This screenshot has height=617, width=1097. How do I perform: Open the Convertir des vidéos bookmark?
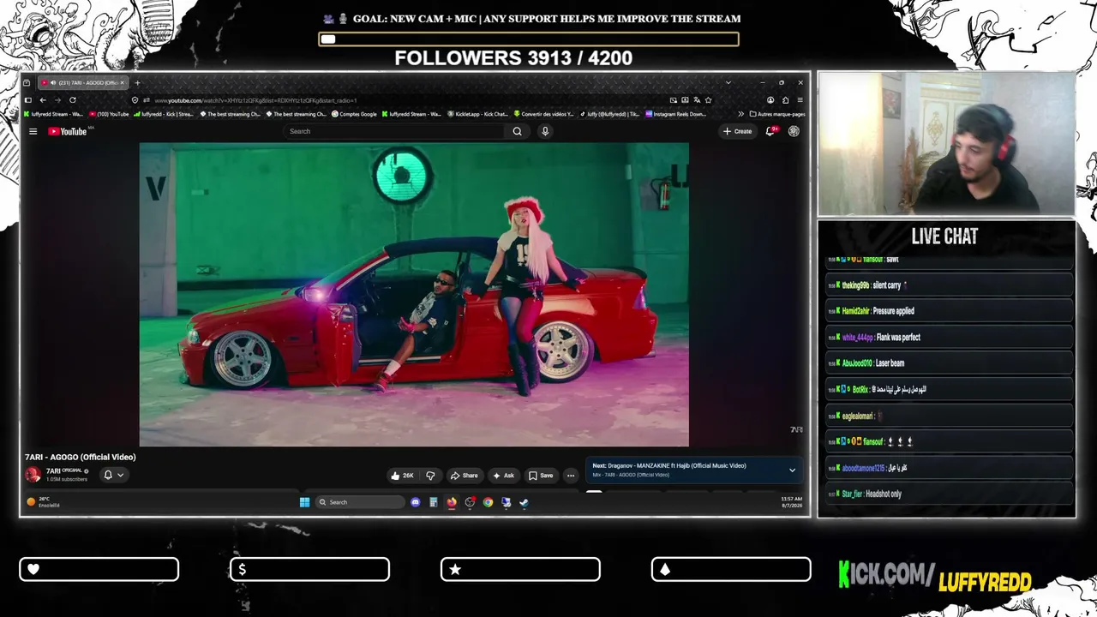coord(544,114)
